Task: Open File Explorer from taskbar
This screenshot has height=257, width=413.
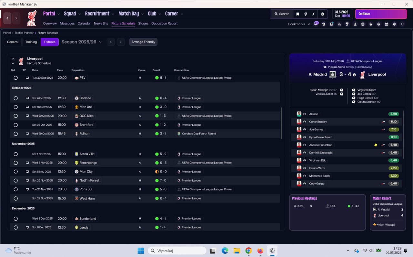Action: pyautogui.click(x=237, y=251)
